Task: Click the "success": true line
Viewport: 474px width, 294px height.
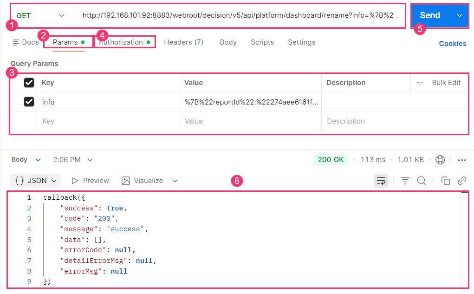Action: coord(93,208)
